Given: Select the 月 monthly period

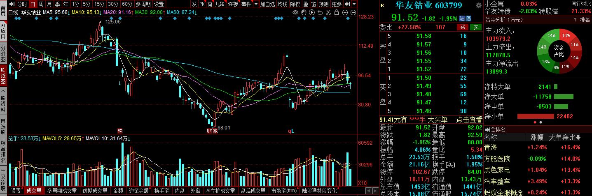Looking at the screenshot, I should coord(49,4).
